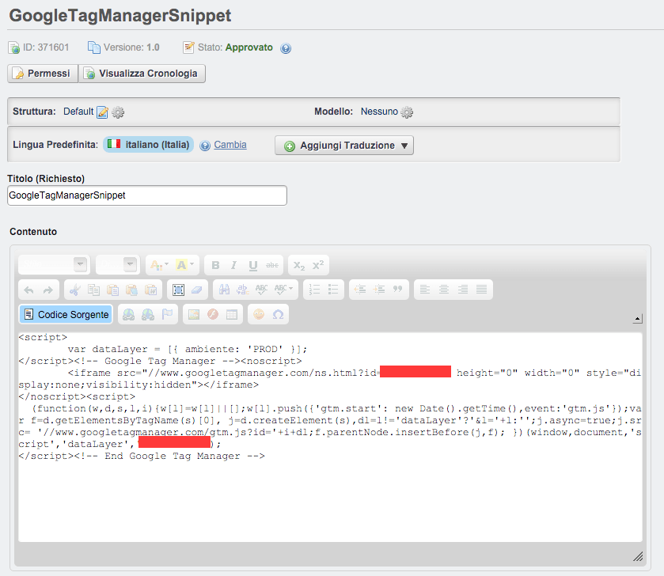Image resolution: width=664 pixels, height=576 pixels.
Task: Click the Replace text icon
Action: (x=243, y=290)
